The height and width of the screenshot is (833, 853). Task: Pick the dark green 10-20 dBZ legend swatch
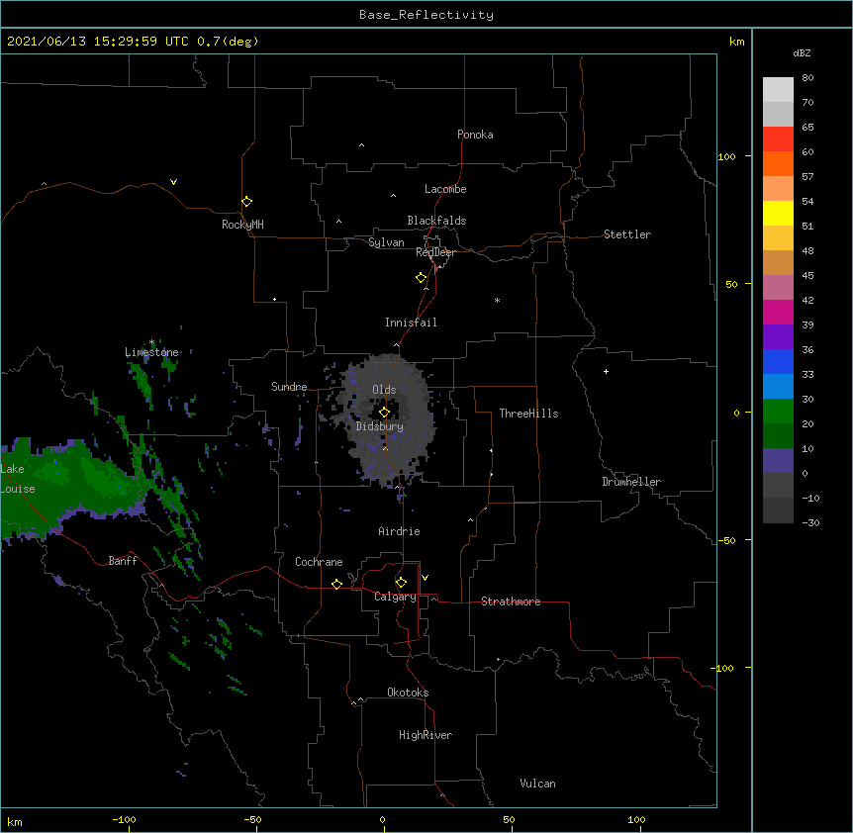(778, 436)
